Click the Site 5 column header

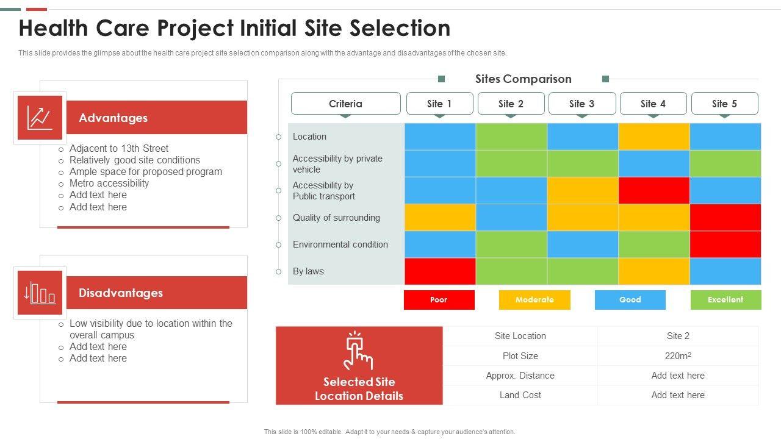(725, 104)
